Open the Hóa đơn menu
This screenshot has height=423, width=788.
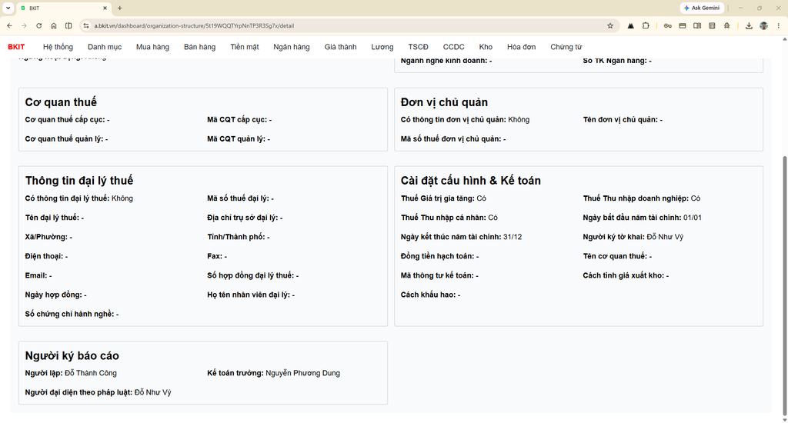point(521,47)
